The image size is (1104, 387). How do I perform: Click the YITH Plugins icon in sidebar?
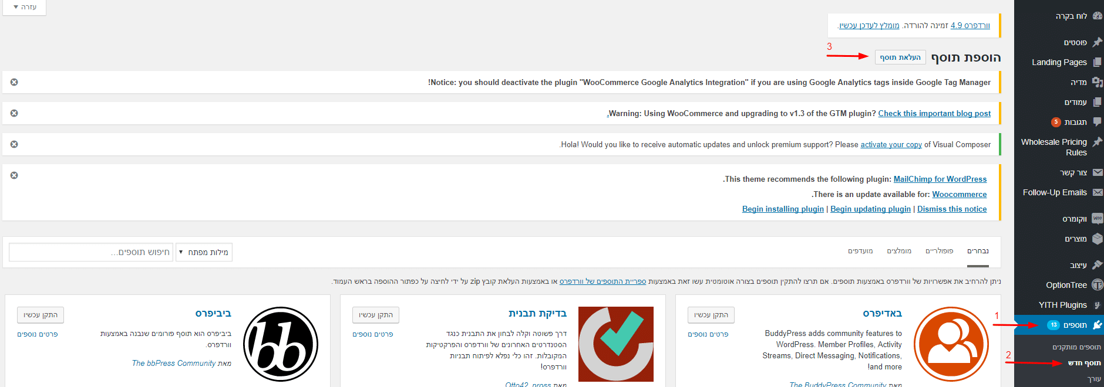[1097, 305]
